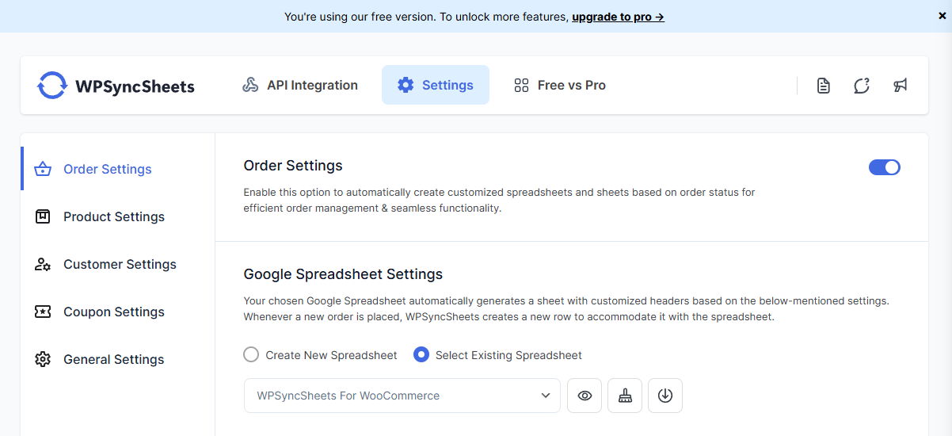Click the Settings tab gear icon
952x436 pixels.
tap(406, 85)
